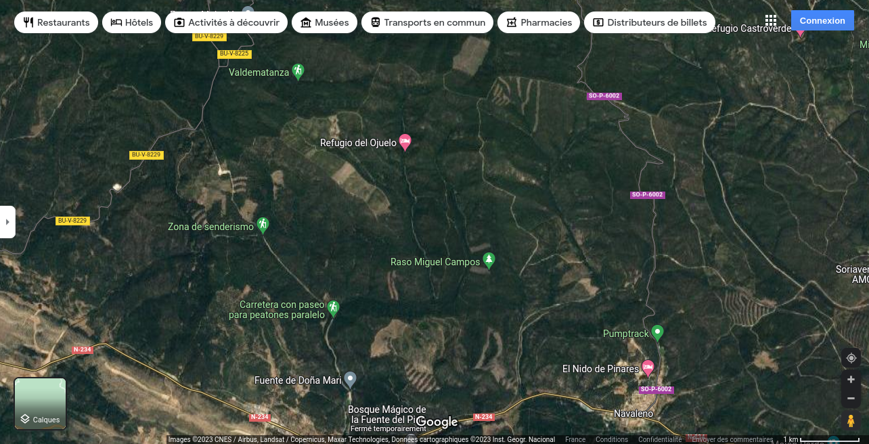Viewport: 869px width, 444px height.
Task: Click the Raso Miguel Campos tree marker
Action: (x=489, y=261)
